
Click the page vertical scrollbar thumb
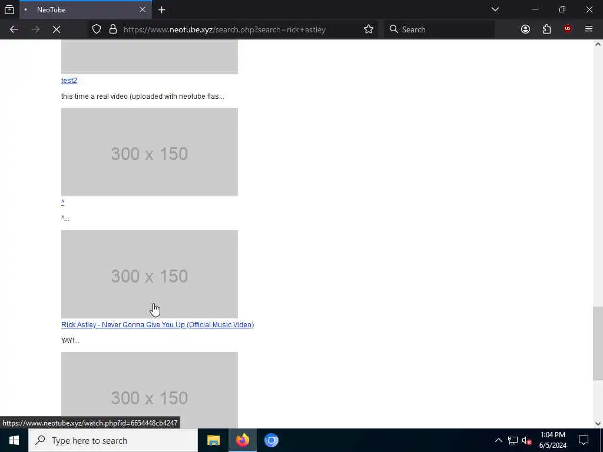tap(598, 343)
